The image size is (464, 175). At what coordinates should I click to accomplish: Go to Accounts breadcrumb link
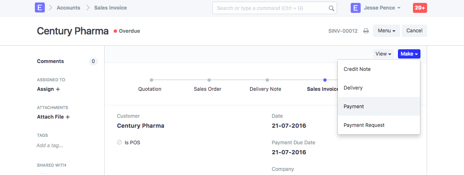[x=68, y=8]
